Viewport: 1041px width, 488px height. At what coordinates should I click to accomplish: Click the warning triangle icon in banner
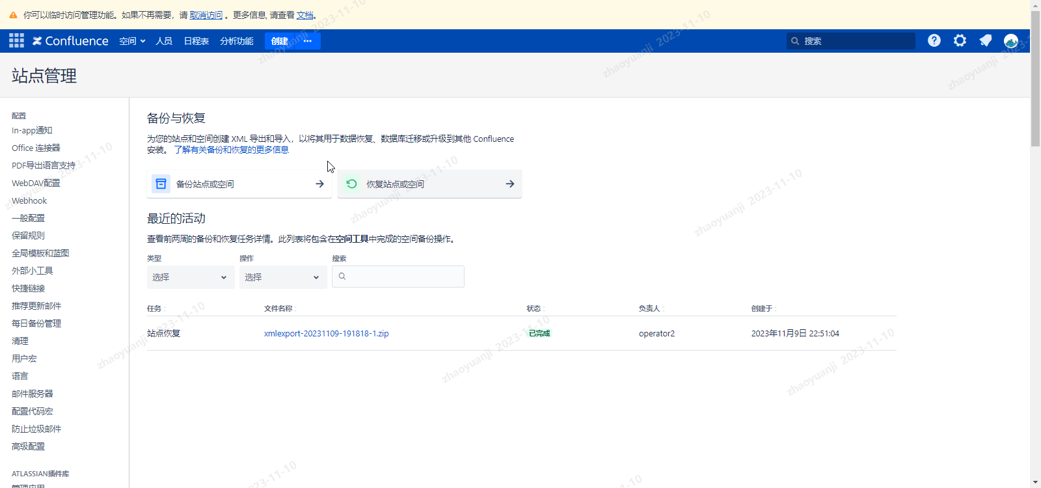tap(13, 15)
